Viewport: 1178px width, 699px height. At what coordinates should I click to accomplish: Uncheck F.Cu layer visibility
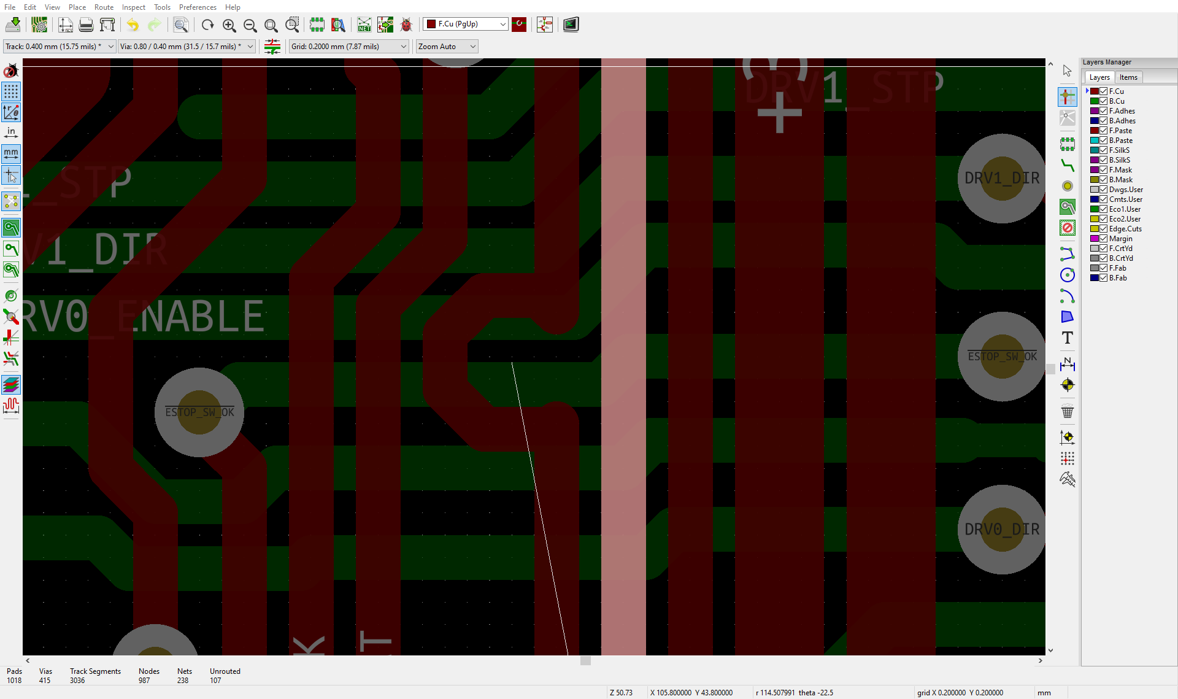[x=1103, y=91]
